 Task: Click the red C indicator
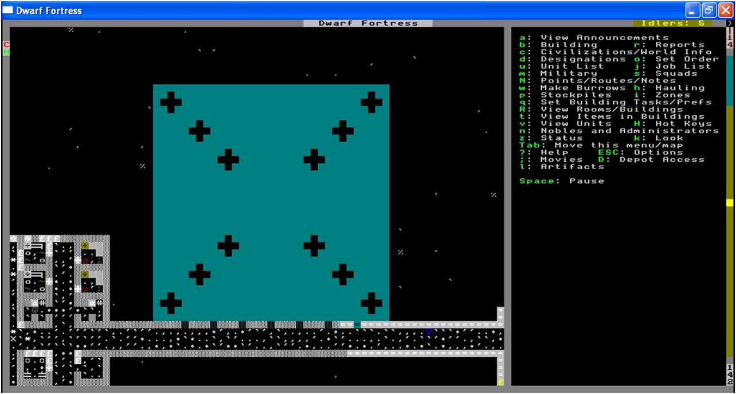click(6, 45)
